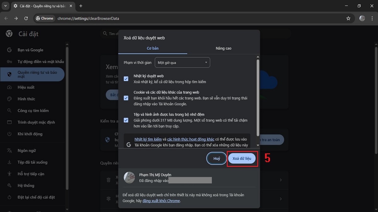Click the key icon for Tự động điền và mật khẩu

click(x=9, y=62)
